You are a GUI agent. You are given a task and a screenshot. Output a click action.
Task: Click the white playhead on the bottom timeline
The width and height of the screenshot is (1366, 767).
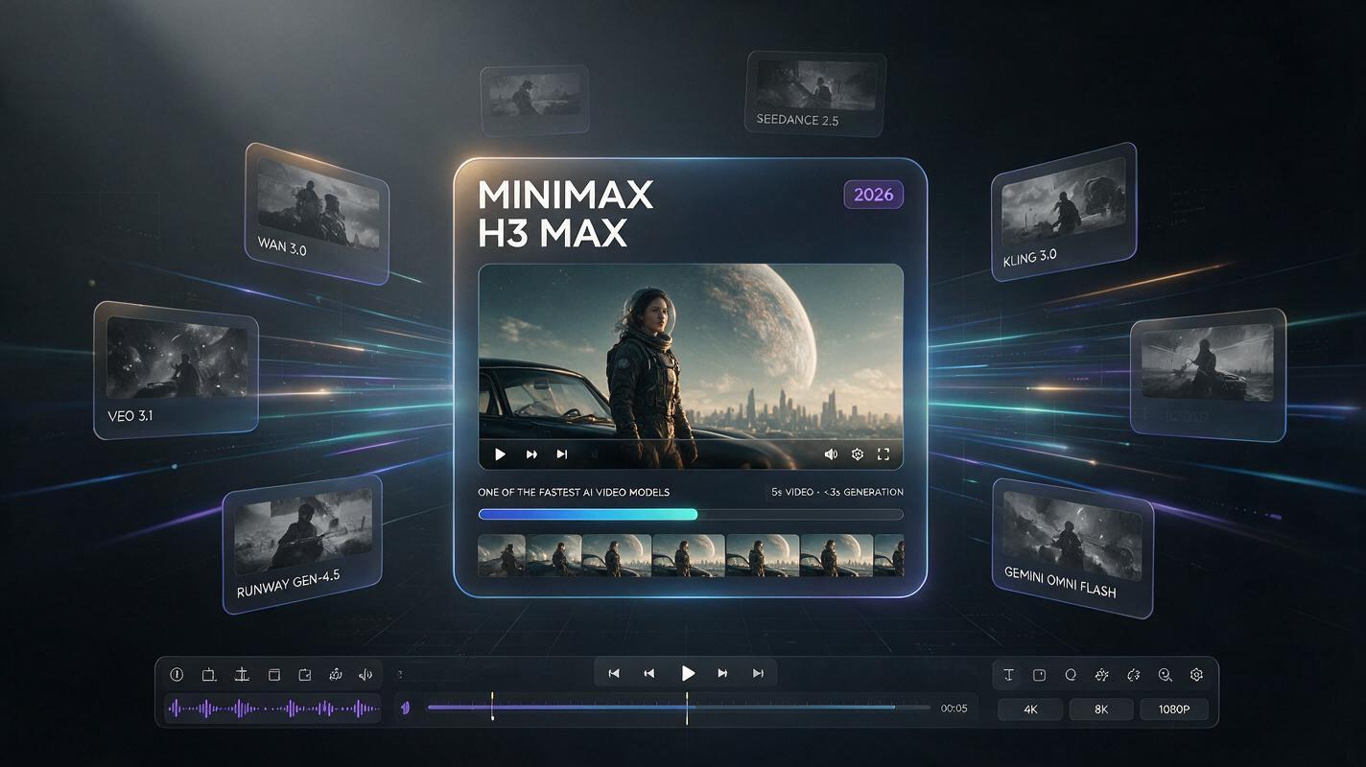pos(687,707)
